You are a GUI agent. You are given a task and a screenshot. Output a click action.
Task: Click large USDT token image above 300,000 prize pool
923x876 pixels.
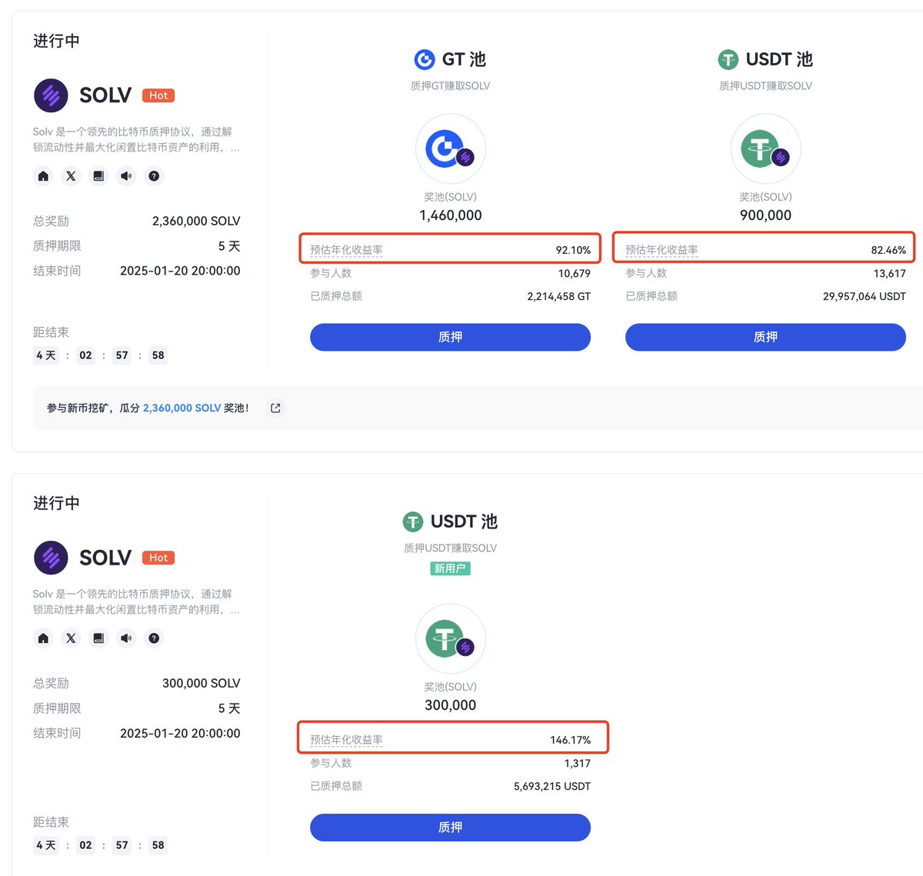click(451, 639)
